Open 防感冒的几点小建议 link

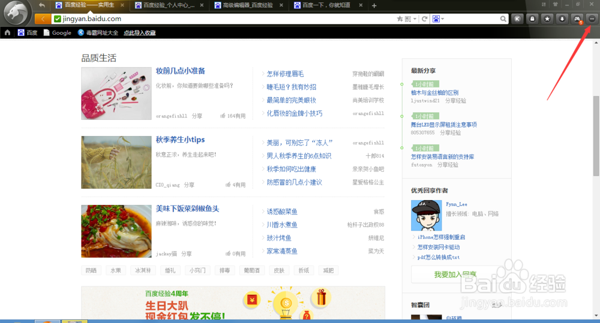[295, 182]
